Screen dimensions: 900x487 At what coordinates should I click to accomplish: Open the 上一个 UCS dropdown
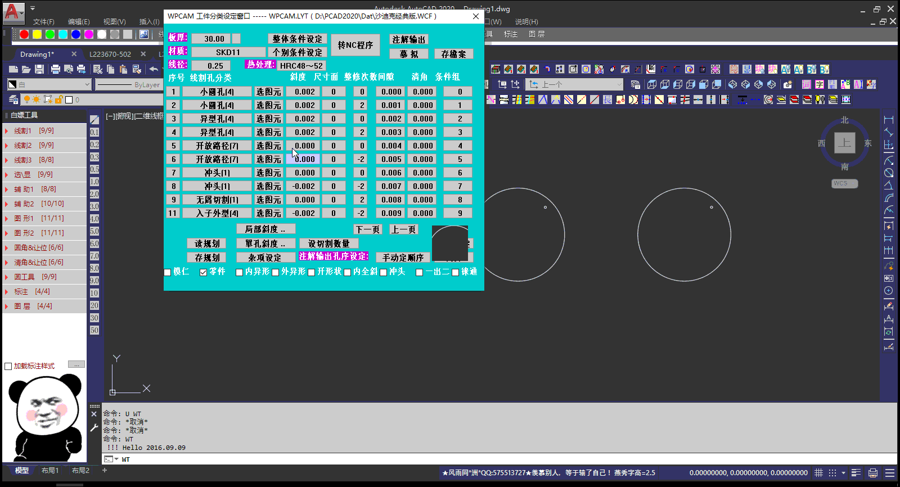(575, 84)
